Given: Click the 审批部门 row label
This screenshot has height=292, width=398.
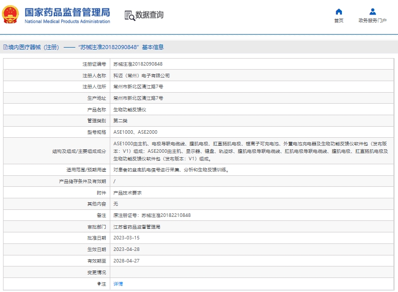Looking at the screenshot, I should pyautogui.click(x=97, y=227).
